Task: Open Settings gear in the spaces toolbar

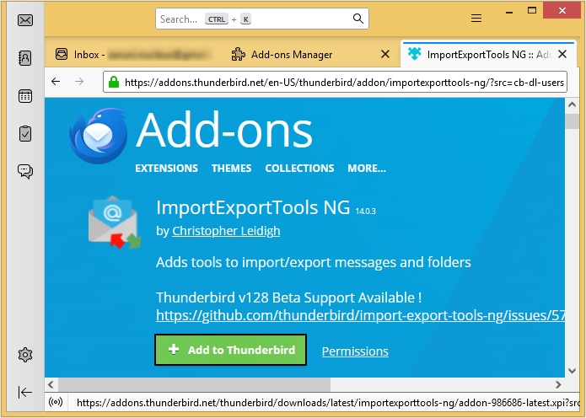Action: click(x=25, y=355)
